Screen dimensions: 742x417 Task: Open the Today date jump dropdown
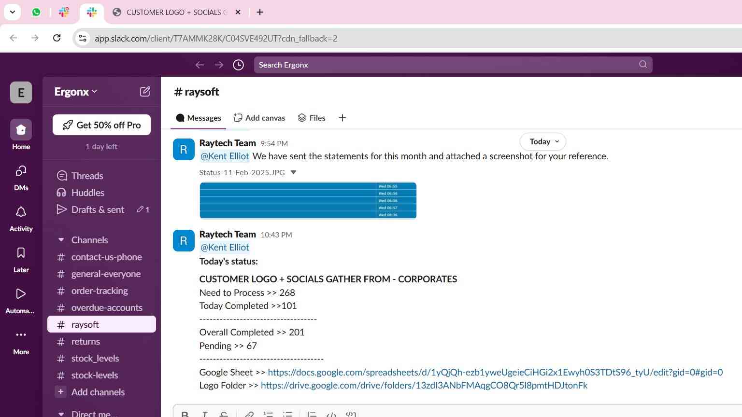543,141
